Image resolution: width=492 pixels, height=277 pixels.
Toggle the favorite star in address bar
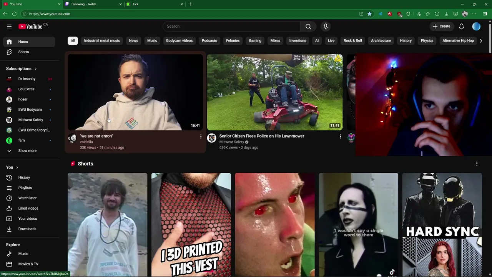(x=369, y=14)
